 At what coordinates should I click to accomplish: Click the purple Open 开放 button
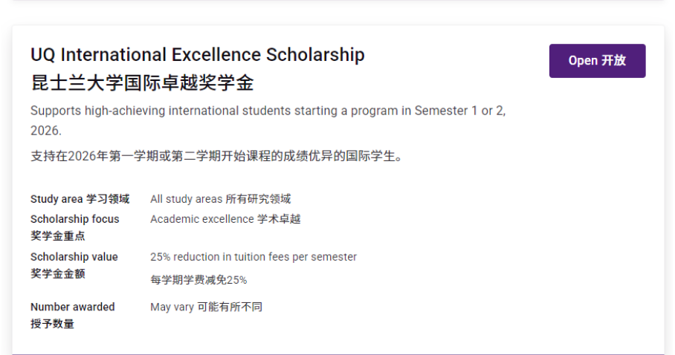(597, 61)
